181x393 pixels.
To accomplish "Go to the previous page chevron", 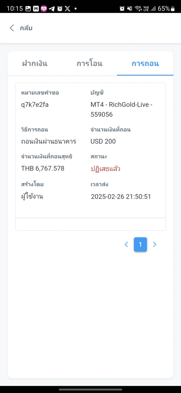I will click(x=126, y=244).
